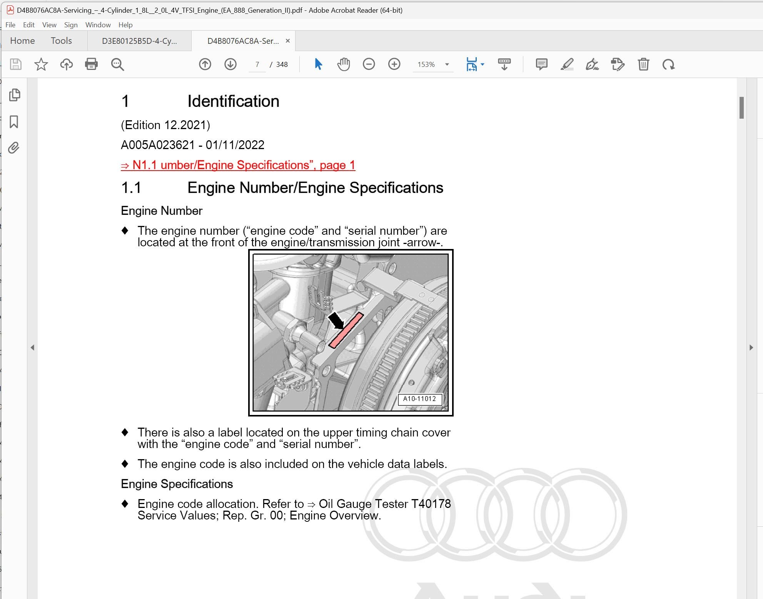Open the Find tool
The height and width of the screenshot is (599, 763).
[118, 65]
